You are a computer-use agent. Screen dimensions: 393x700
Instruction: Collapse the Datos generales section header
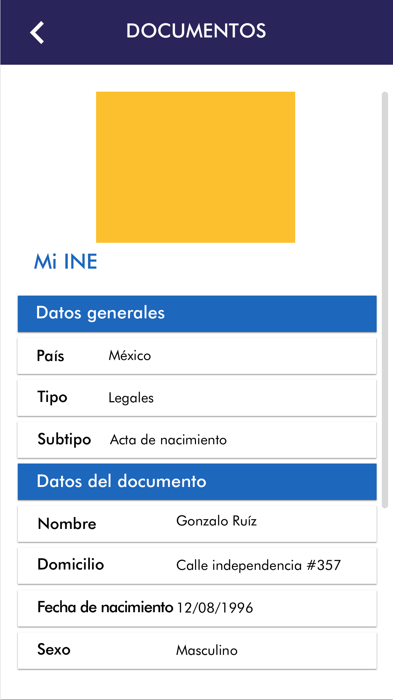tap(197, 313)
